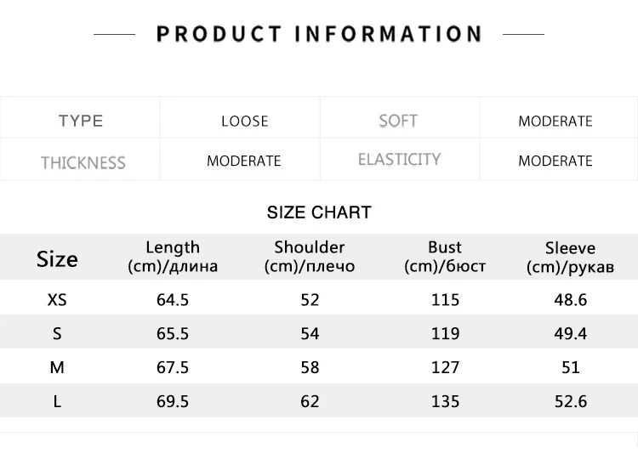638x459 pixels.
Task: Click the 52.6 sleeve value for L
Action: [571, 402]
